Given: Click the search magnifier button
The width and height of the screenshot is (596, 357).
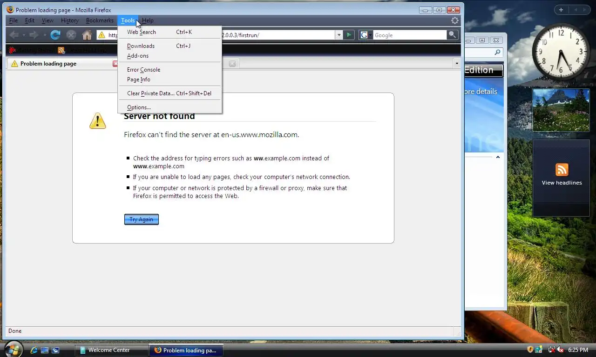Looking at the screenshot, I should [452, 35].
